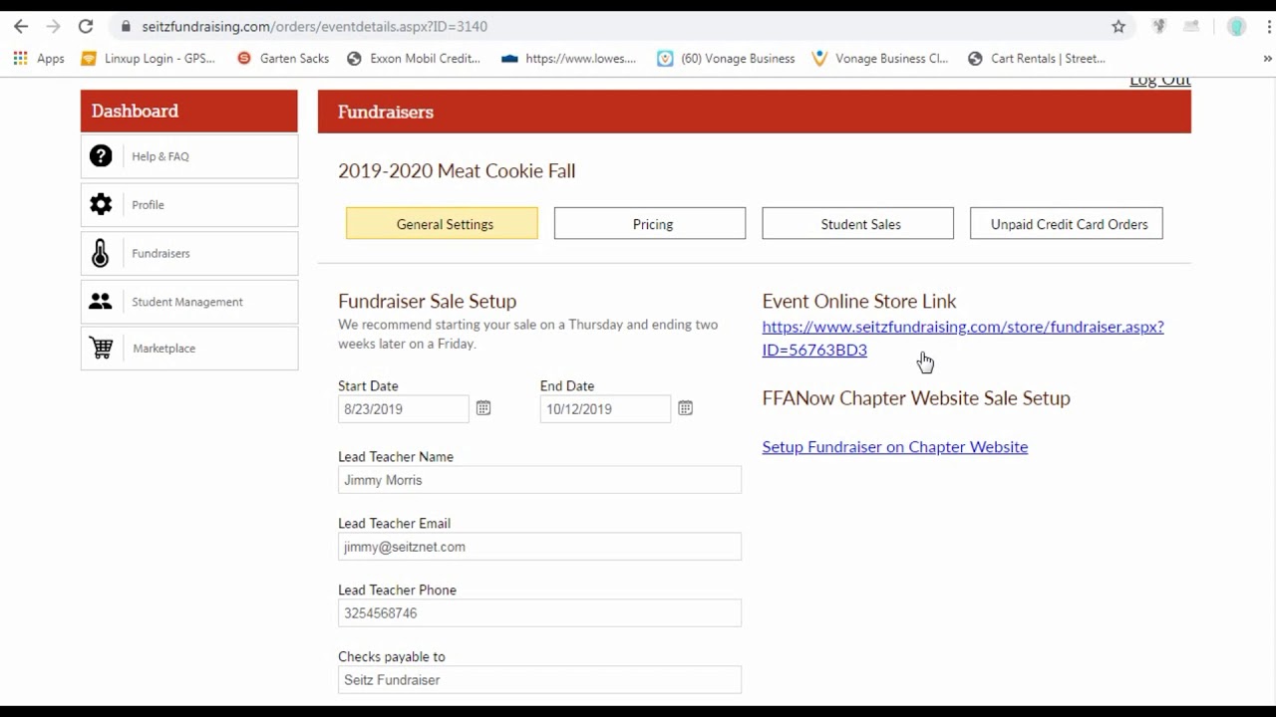
Task: Click the browser forward arrow
Action: pos(53,27)
